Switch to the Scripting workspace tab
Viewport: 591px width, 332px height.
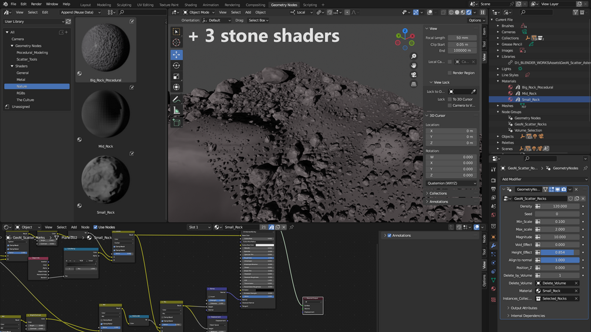[310, 5]
